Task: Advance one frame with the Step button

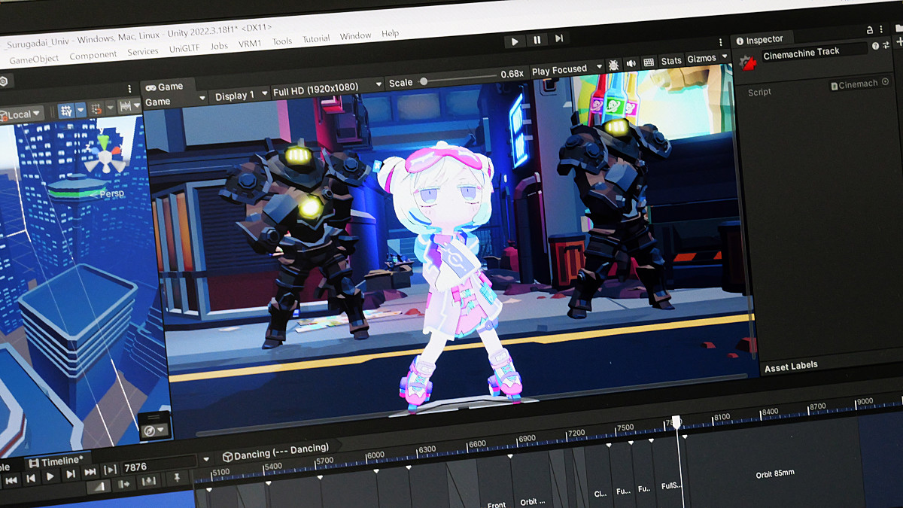Action: point(559,38)
